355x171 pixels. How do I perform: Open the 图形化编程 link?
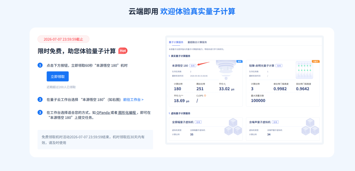point(127,113)
